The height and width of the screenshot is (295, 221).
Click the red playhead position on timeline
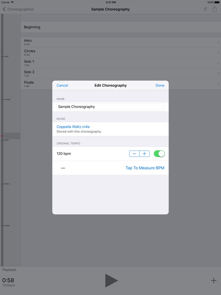coord(2,136)
